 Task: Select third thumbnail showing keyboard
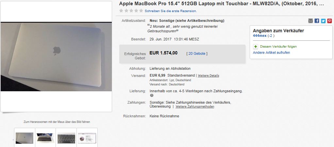66,138
